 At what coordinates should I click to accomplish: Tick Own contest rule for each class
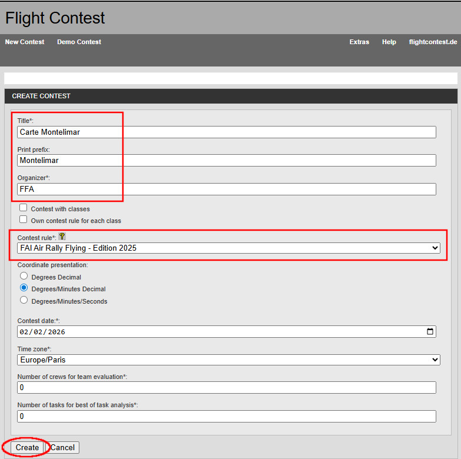pos(24,219)
